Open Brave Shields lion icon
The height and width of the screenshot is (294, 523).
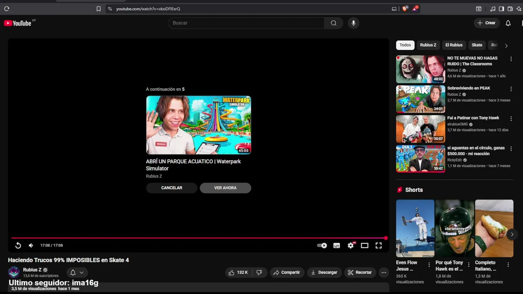405,9
